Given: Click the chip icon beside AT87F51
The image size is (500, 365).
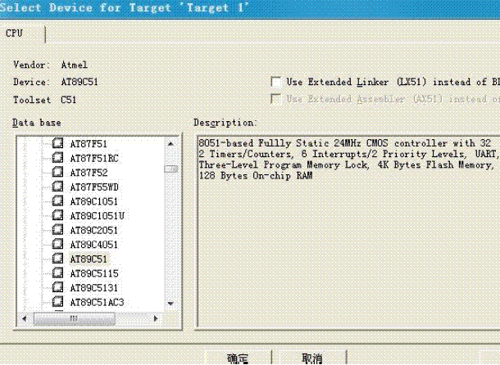Looking at the screenshot, I should pos(57,143).
